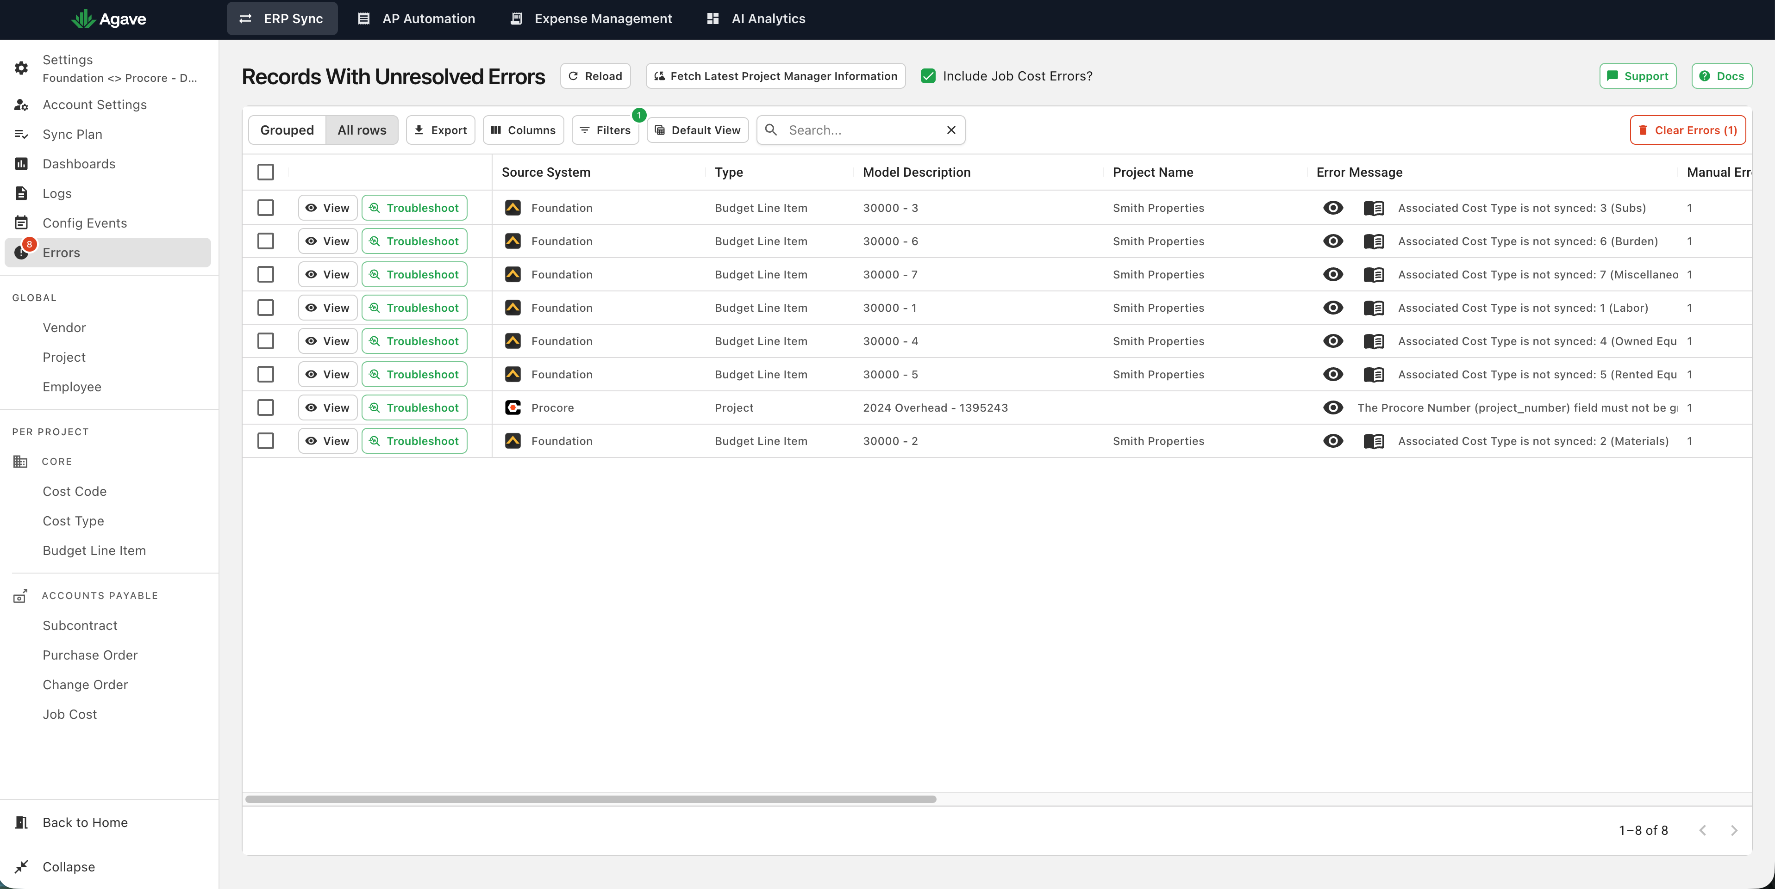Open the Columns chooser
The width and height of the screenshot is (1775, 889).
523,130
